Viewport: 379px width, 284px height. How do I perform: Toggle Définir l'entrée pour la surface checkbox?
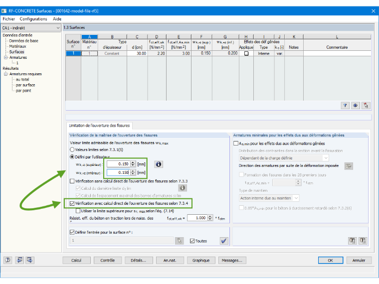click(72, 232)
